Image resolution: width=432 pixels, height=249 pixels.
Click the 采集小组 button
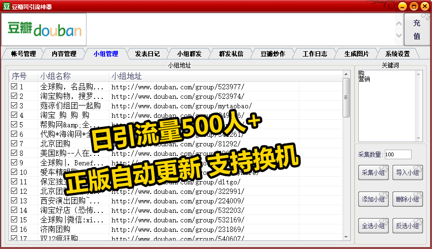pyautogui.click(x=374, y=172)
